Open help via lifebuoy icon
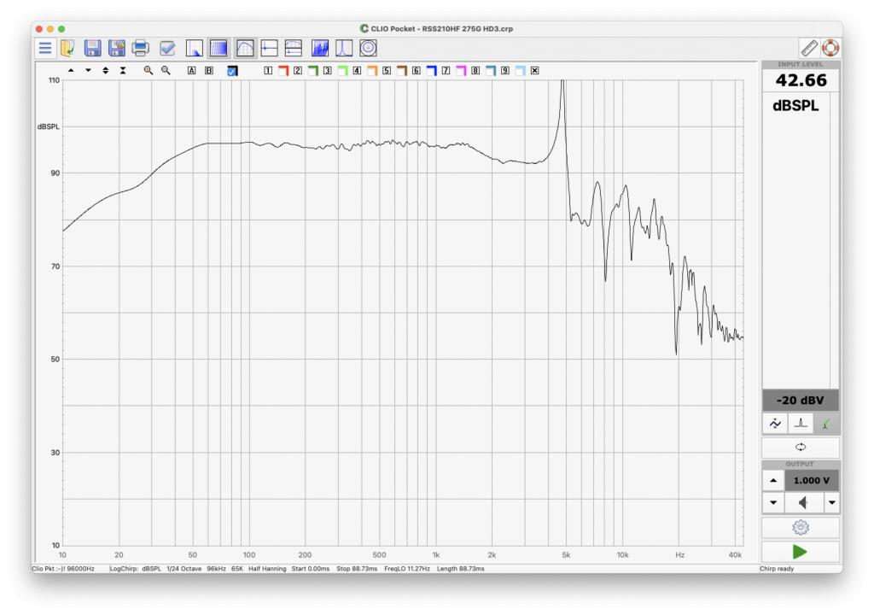The width and height of the screenshot is (874, 615). click(x=830, y=49)
